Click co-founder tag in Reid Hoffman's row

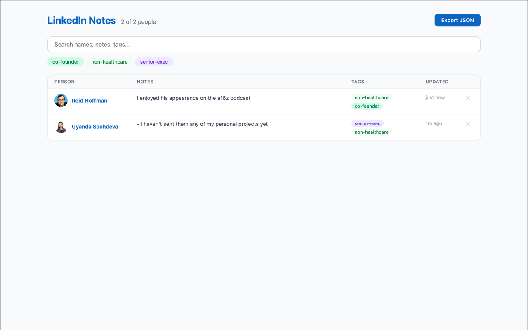click(367, 106)
